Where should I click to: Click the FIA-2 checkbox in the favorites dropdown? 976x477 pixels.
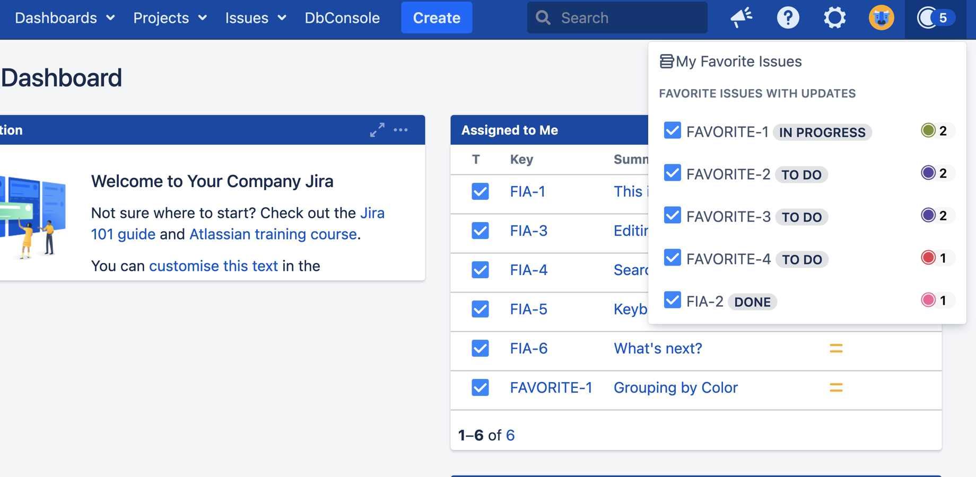[672, 300]
